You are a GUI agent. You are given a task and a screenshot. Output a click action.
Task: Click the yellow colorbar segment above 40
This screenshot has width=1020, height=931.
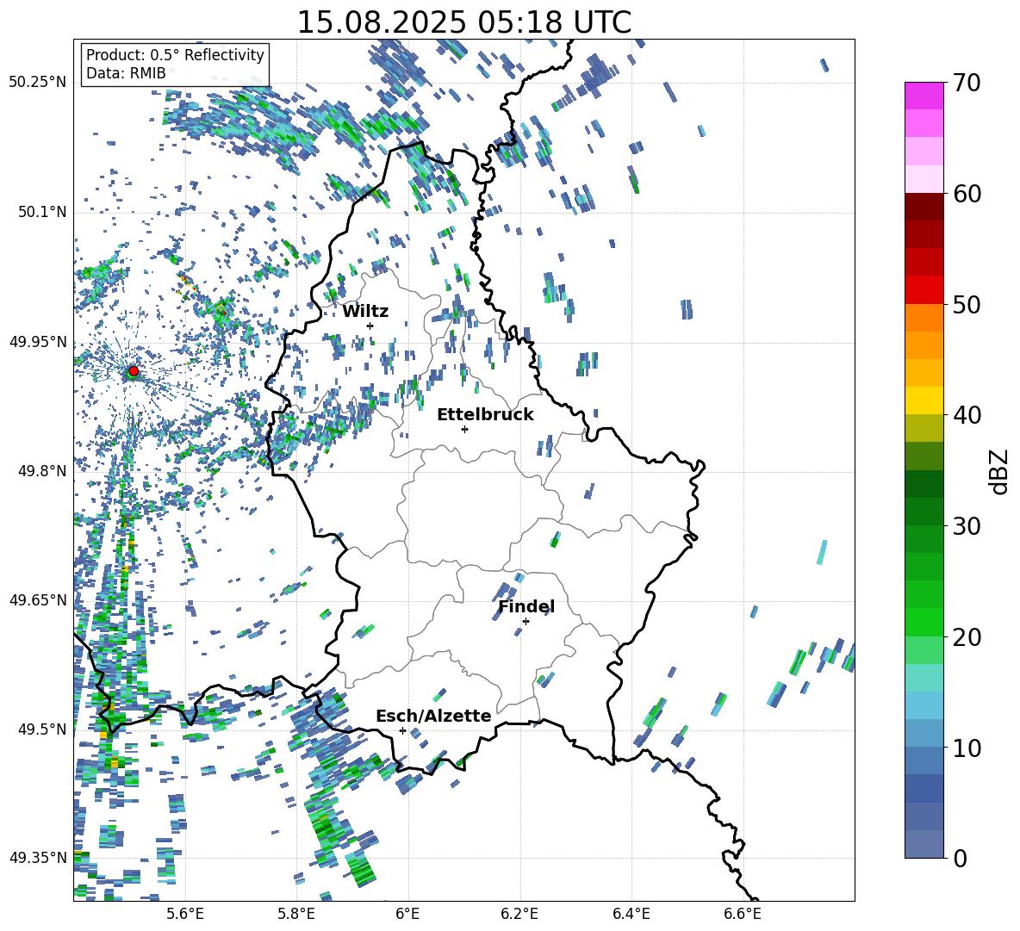[x=924, y=400]
